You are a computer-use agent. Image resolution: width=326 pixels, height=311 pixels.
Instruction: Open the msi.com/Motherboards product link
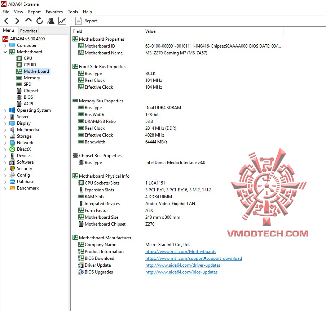tap(180, 252)
